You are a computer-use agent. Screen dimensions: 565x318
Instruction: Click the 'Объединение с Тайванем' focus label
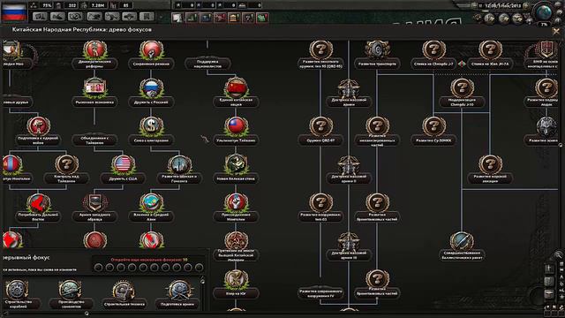coord(94,140)
